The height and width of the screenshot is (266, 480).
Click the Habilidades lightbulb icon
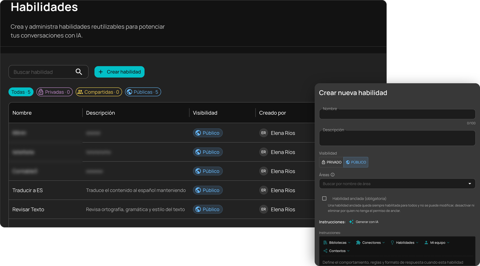pos(392,243)
